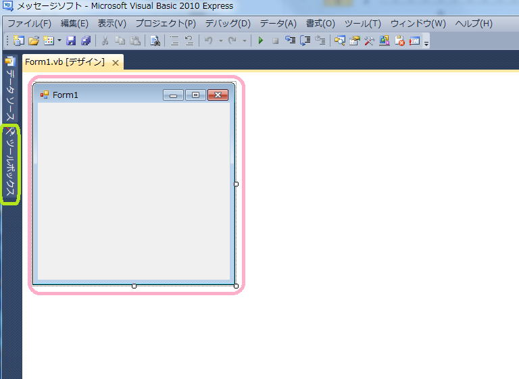Click the New Project toolbar icon
The width and height of the screenshot is (519, 379).
point(19,41)
